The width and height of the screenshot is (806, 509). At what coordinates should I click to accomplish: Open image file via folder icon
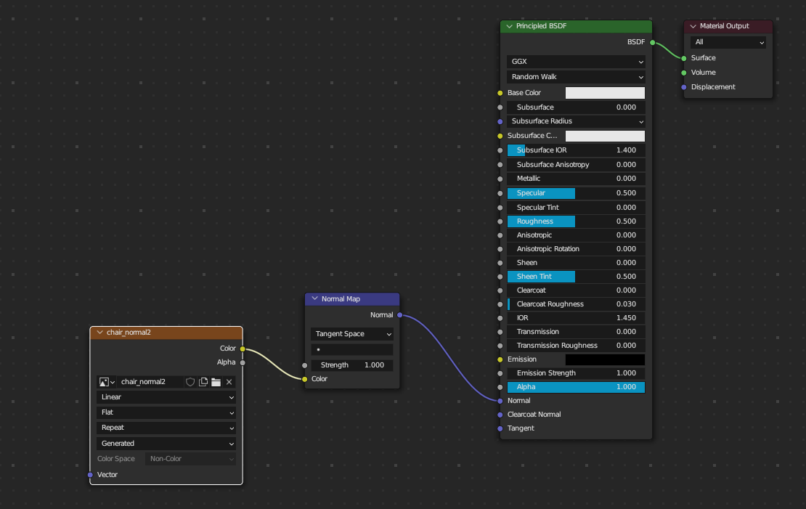point(216,382)
